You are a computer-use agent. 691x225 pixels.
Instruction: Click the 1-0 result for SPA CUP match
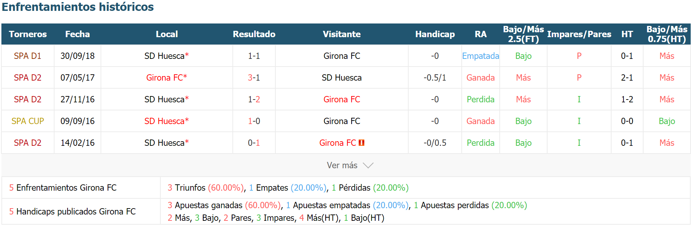(254, 121)
